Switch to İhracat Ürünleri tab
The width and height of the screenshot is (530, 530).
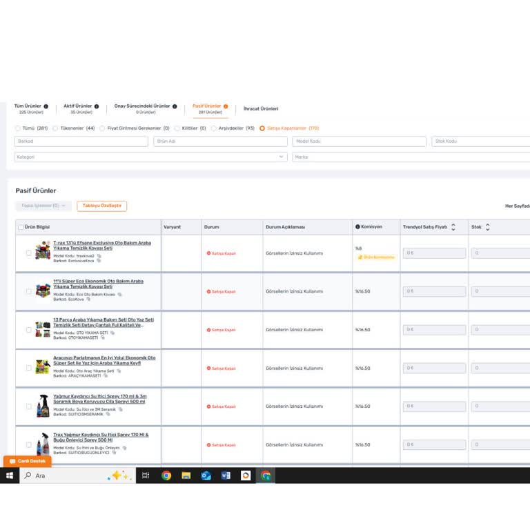(x=261, y=108)
